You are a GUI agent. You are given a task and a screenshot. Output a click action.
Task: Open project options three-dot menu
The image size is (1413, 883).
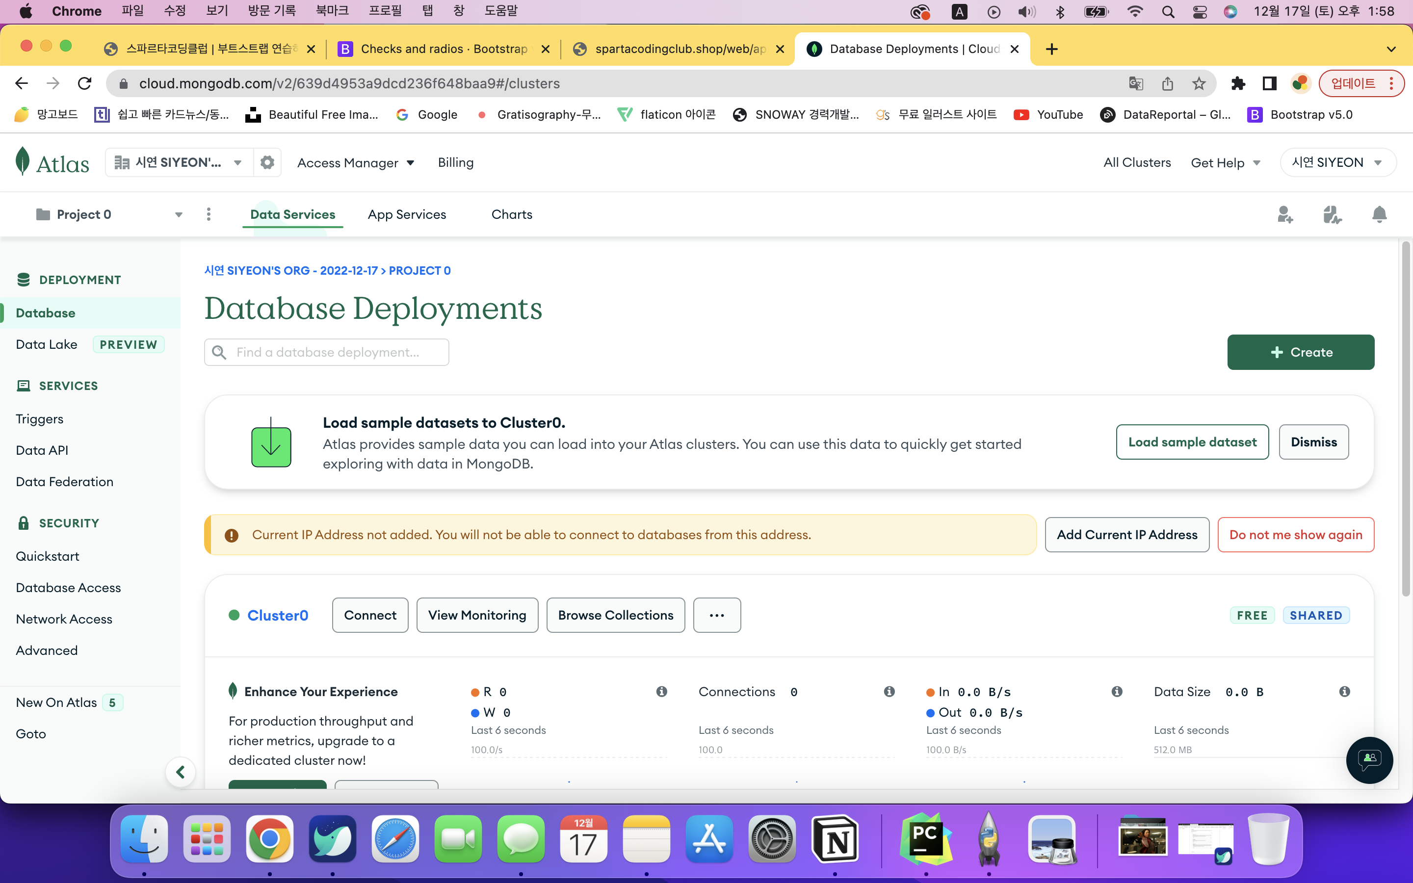coord(209,214)
